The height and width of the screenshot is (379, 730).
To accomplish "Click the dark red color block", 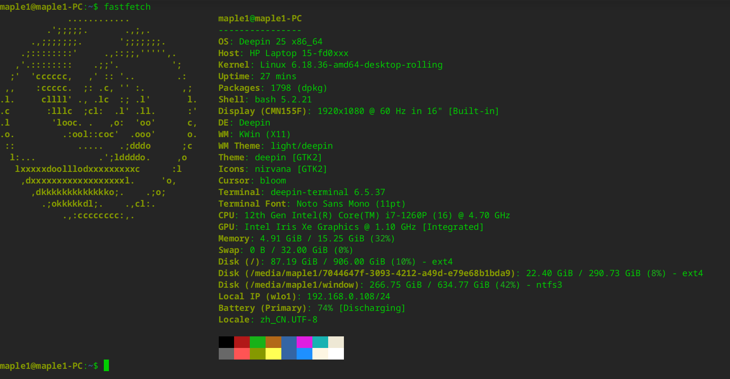I will [x=242, y=342].
